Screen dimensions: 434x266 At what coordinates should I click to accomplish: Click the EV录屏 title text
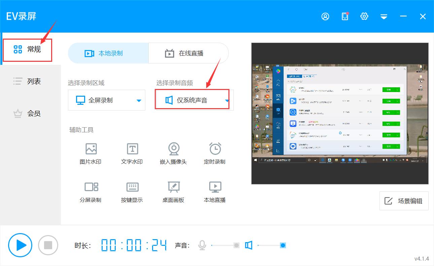click(x=21, y=16)
